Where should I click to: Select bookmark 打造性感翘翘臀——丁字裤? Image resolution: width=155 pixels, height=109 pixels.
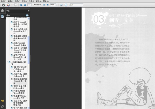[19, 92]
